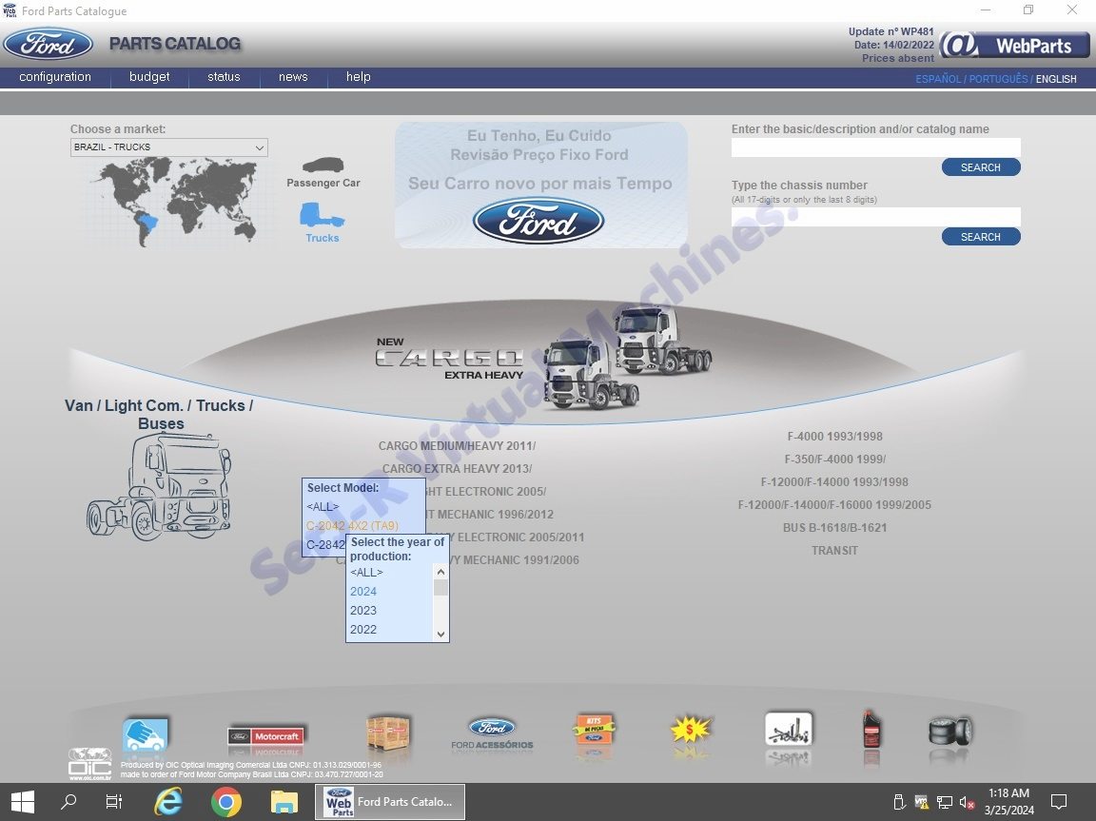
Task: Open the tires catalog icon
Action: tap(949, 731)
